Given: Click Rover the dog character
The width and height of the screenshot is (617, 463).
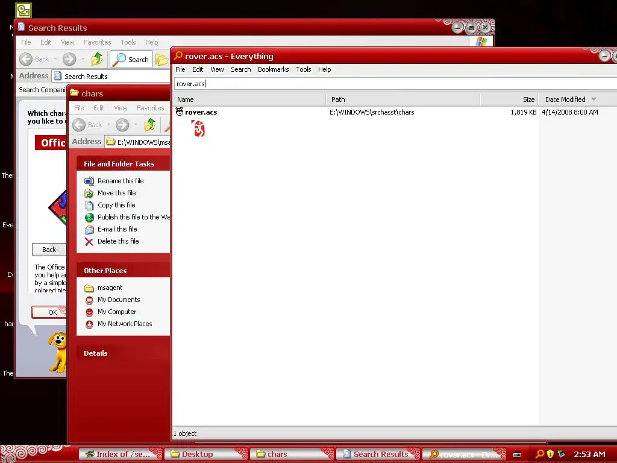Looking at the screenshot, I should tap(57, 352).
